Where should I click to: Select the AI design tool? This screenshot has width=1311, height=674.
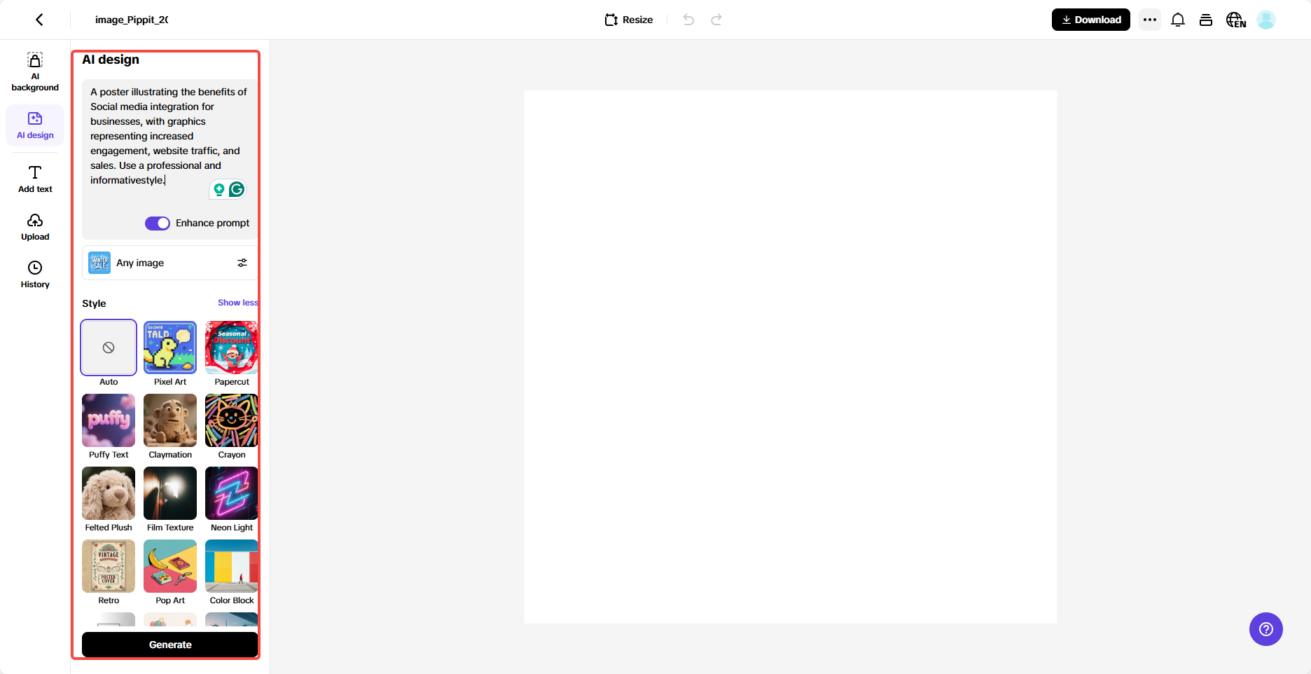pos(35,125)
